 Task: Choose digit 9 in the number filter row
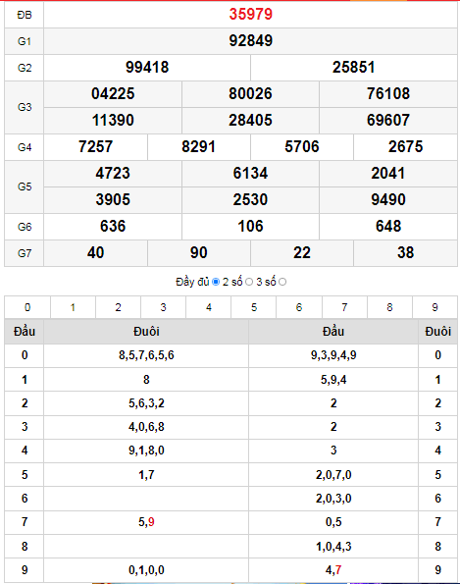434,307
